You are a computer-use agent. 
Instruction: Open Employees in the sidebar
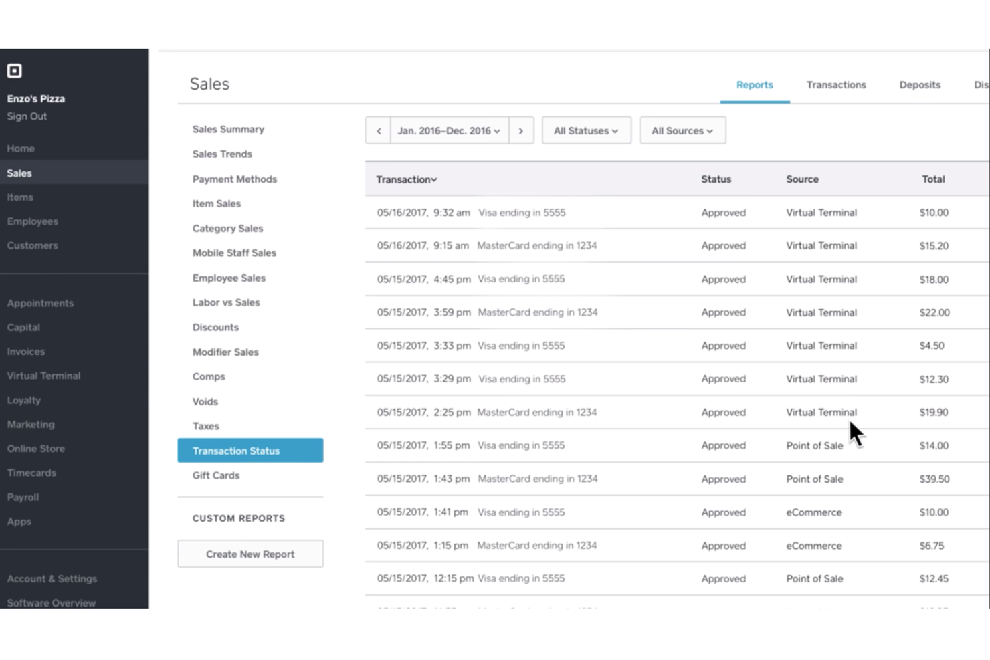32,221
